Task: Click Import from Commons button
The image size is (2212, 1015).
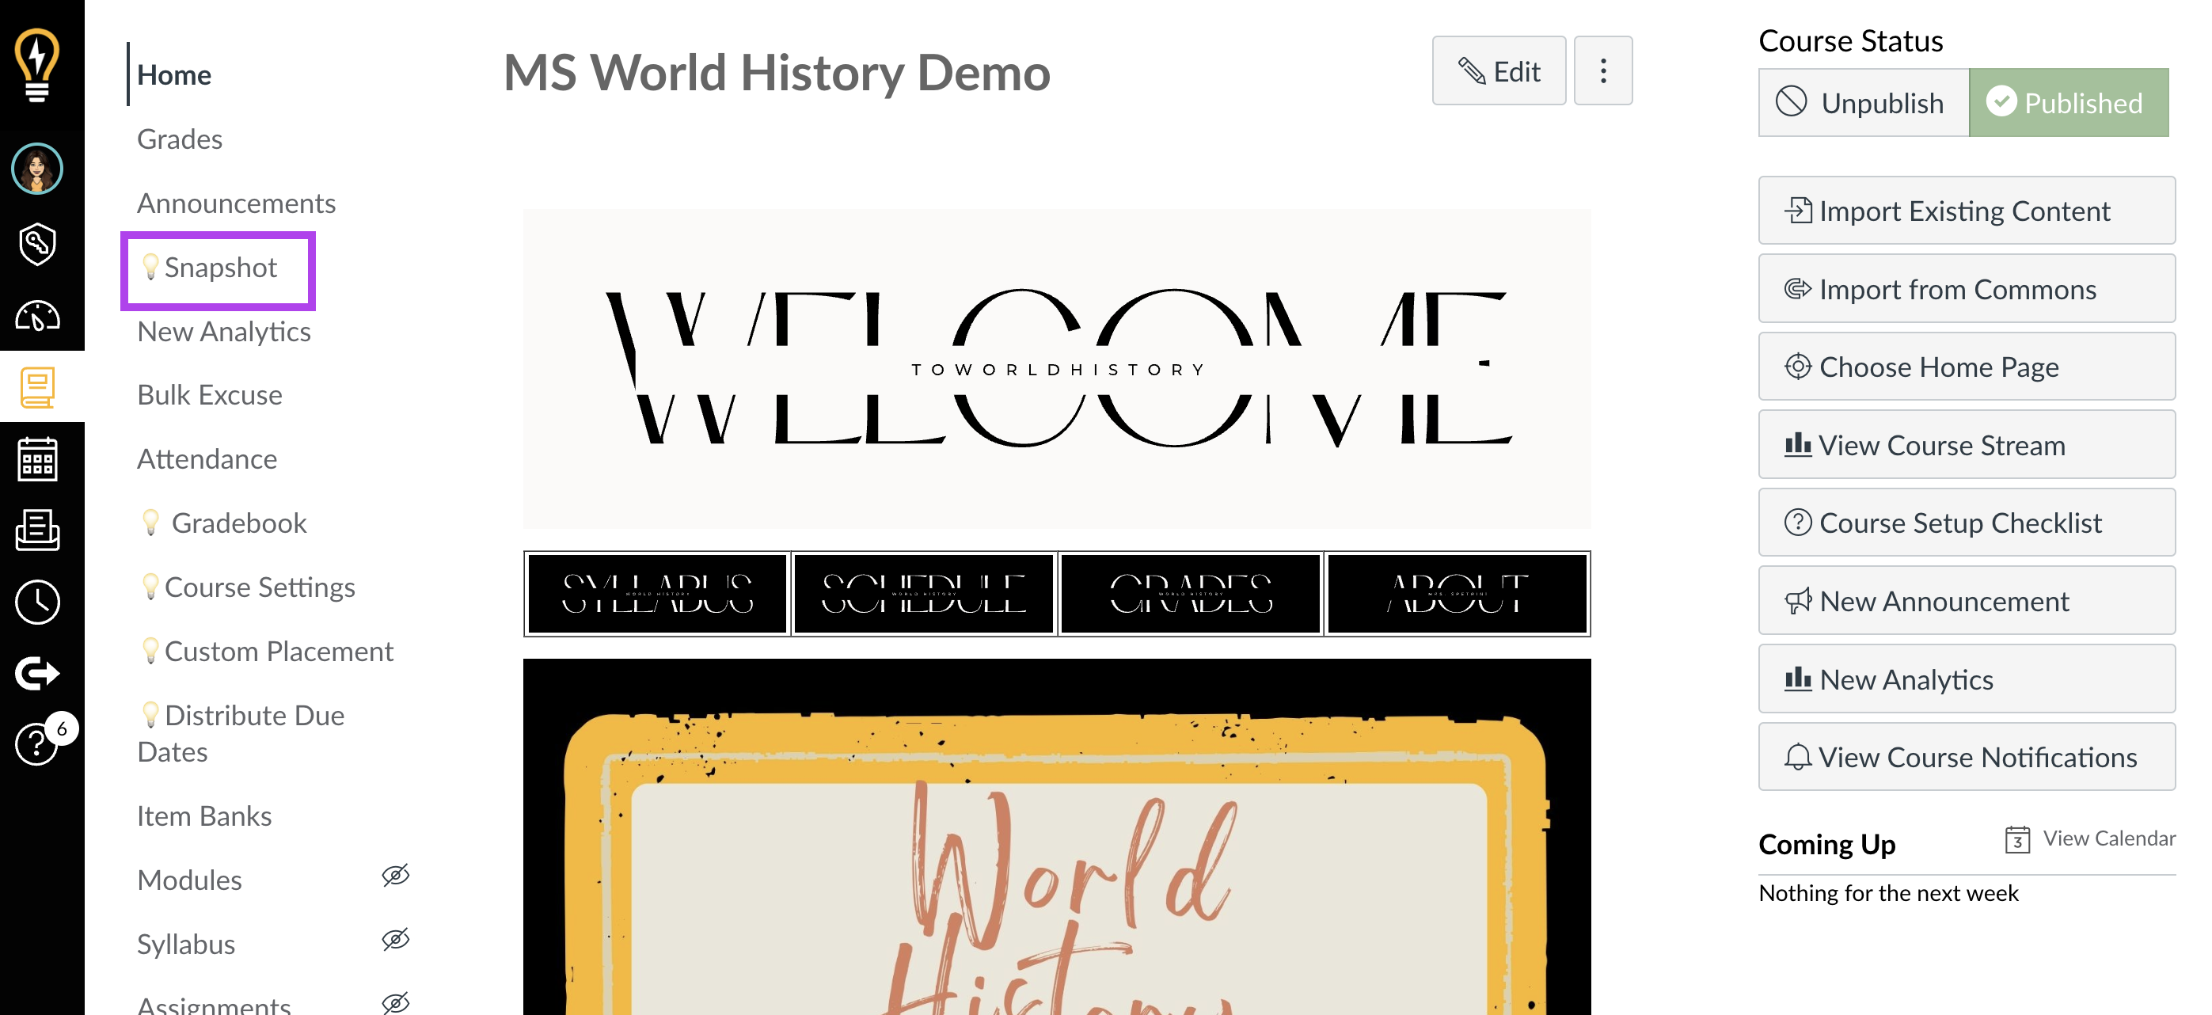Action: 1967,288
